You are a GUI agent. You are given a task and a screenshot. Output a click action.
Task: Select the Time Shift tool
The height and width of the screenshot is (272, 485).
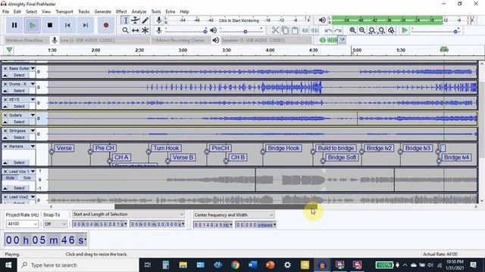tap(135, 30)
